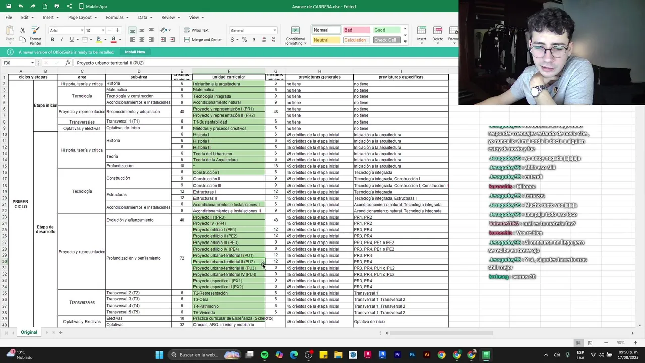
Task: Open Conditional Formatting menu
Action: pos(295,36)
